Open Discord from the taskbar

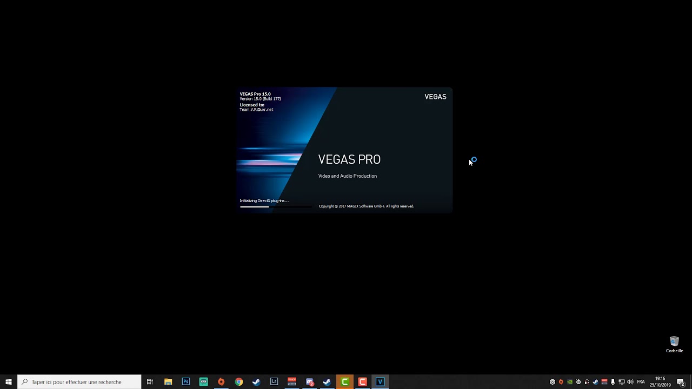coord(310,382)
